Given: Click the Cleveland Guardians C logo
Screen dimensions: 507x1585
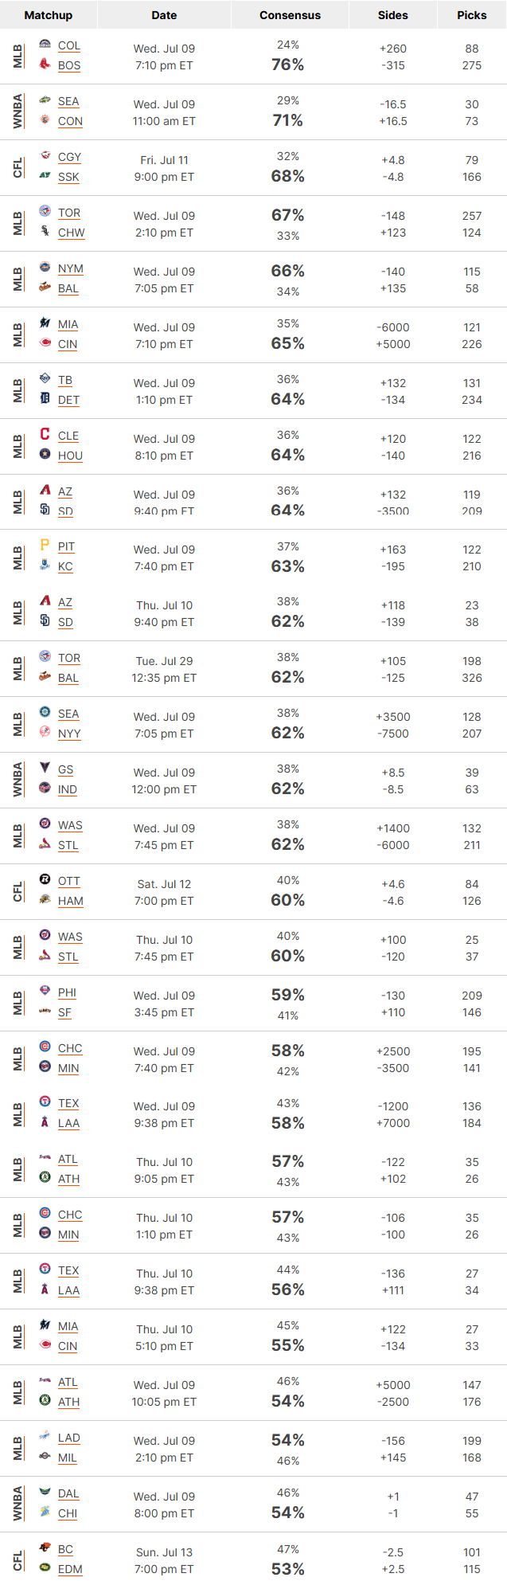Looking at the screenshot, I should click(x=45, y=434).
